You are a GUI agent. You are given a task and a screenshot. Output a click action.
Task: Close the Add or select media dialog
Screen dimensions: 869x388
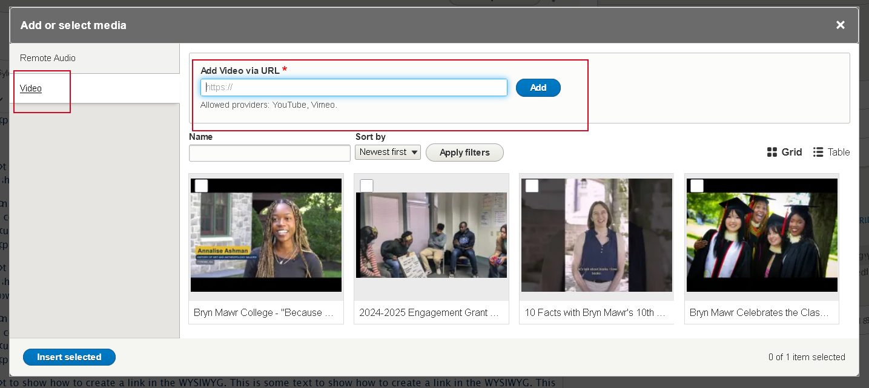pyautogui.click(x=841, y=25)
